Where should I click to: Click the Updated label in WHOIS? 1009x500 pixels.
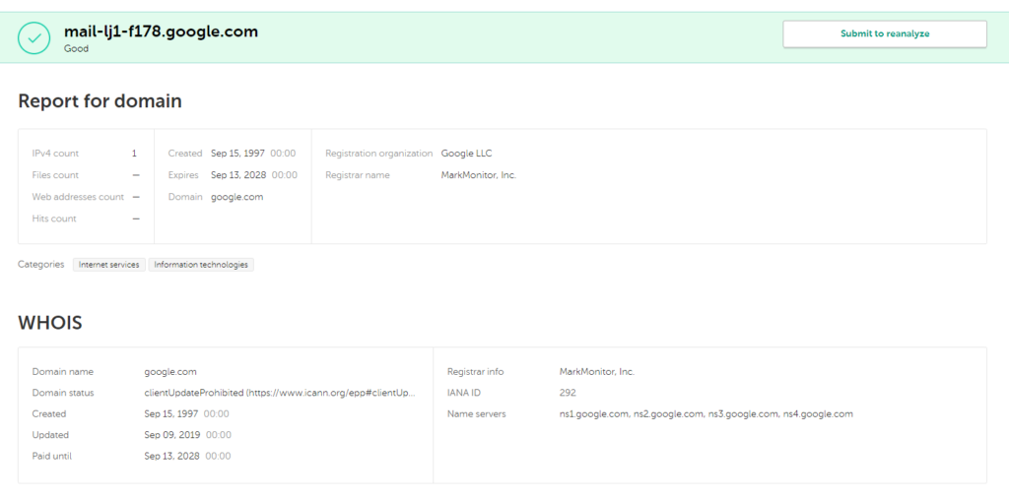tap(50, 435)
